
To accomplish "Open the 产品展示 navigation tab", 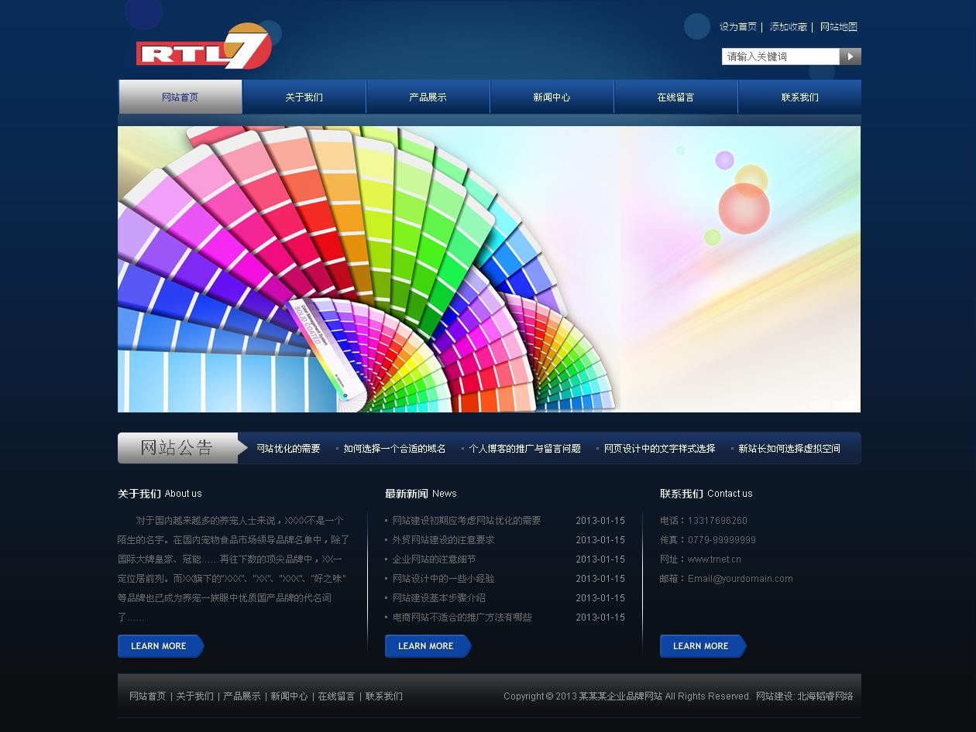I will point(428,97).
